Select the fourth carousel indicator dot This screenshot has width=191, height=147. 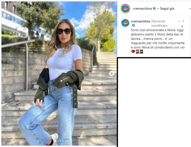[63, 141]
